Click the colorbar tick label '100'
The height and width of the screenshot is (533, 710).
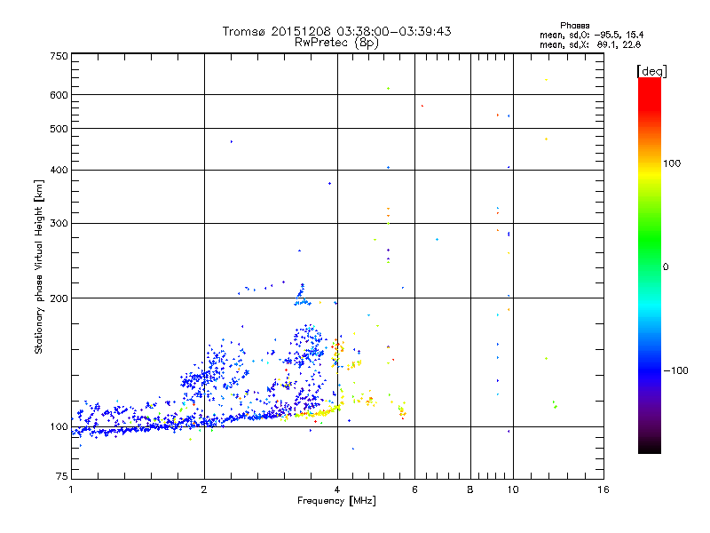click(672, 163)
